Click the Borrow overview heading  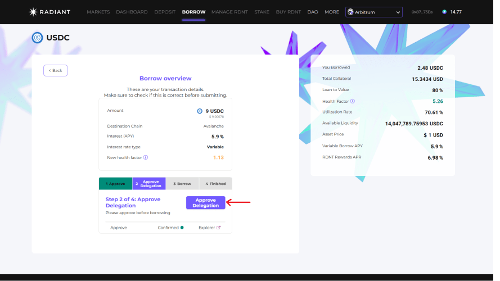pos(165,78)
